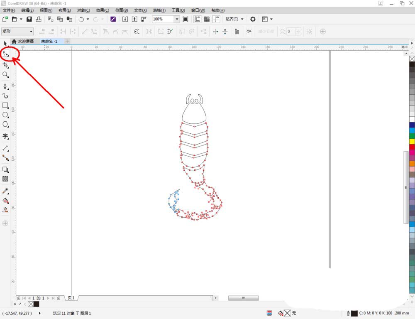The width and height of the screenshot is (415, 319).
Task: Click the no-fill X swatch
Action: coord(412,59)
